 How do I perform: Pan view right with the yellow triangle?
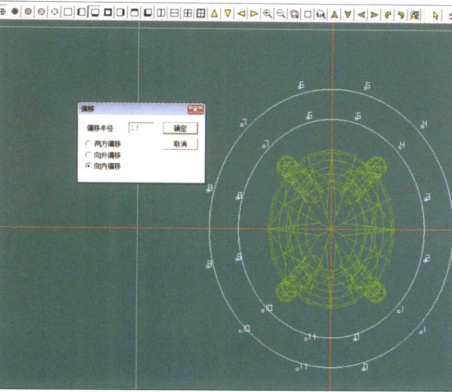(x=254, y=14)
